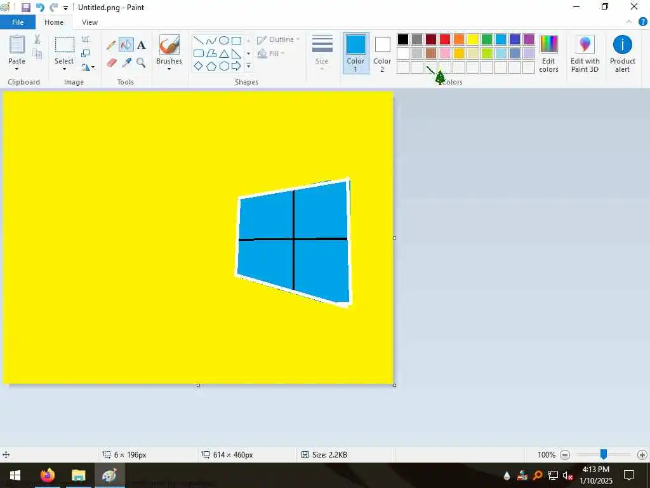Click the Crop icon
The image size is (650, 488).
pyautogui.click(x=86, y=39)
